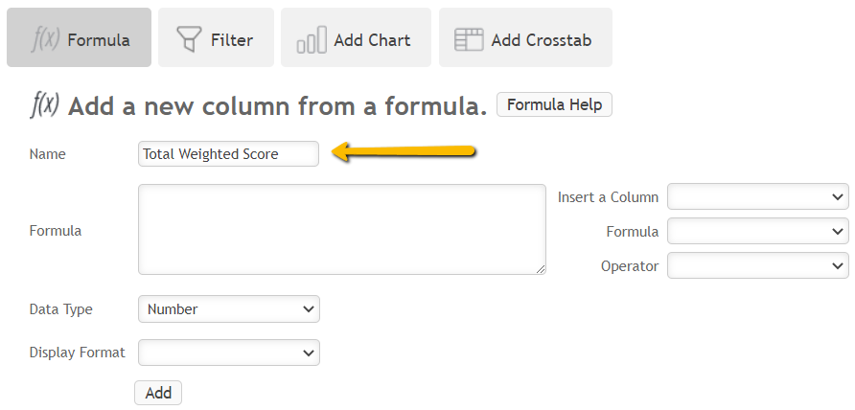855x410 pixels.
Task: Click the f(x) icon beside the heading
Action: [x=44, y=104]
